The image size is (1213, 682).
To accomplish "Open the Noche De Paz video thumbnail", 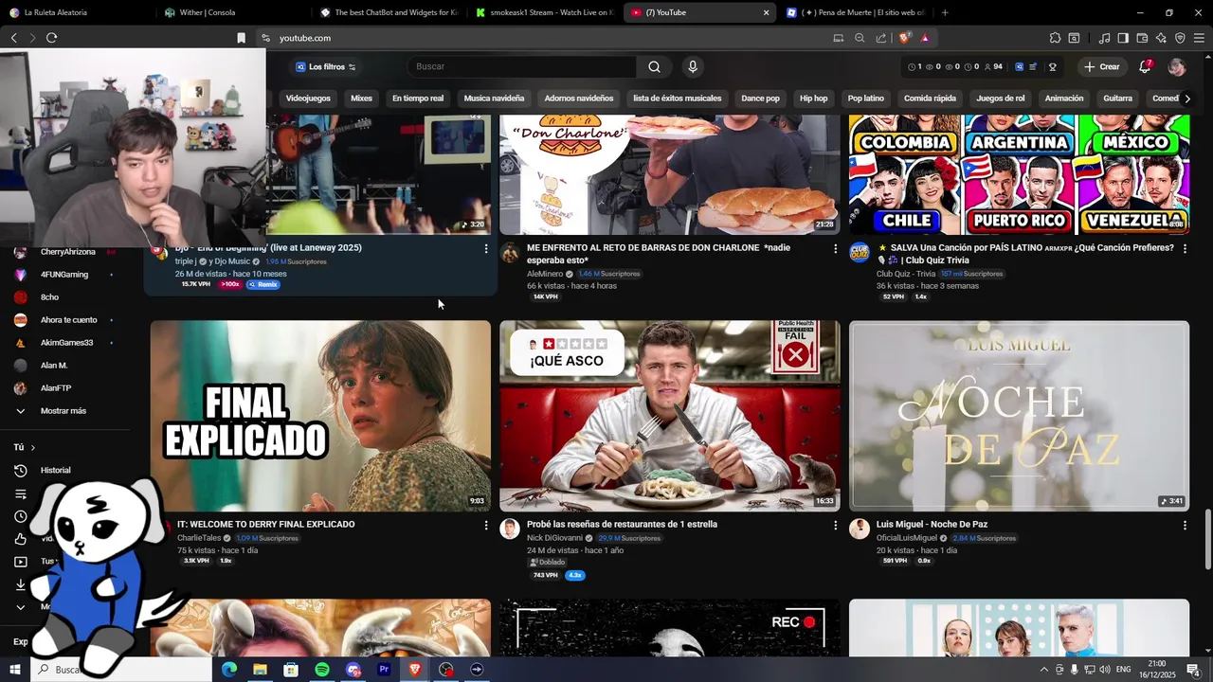I will 1019,416.
